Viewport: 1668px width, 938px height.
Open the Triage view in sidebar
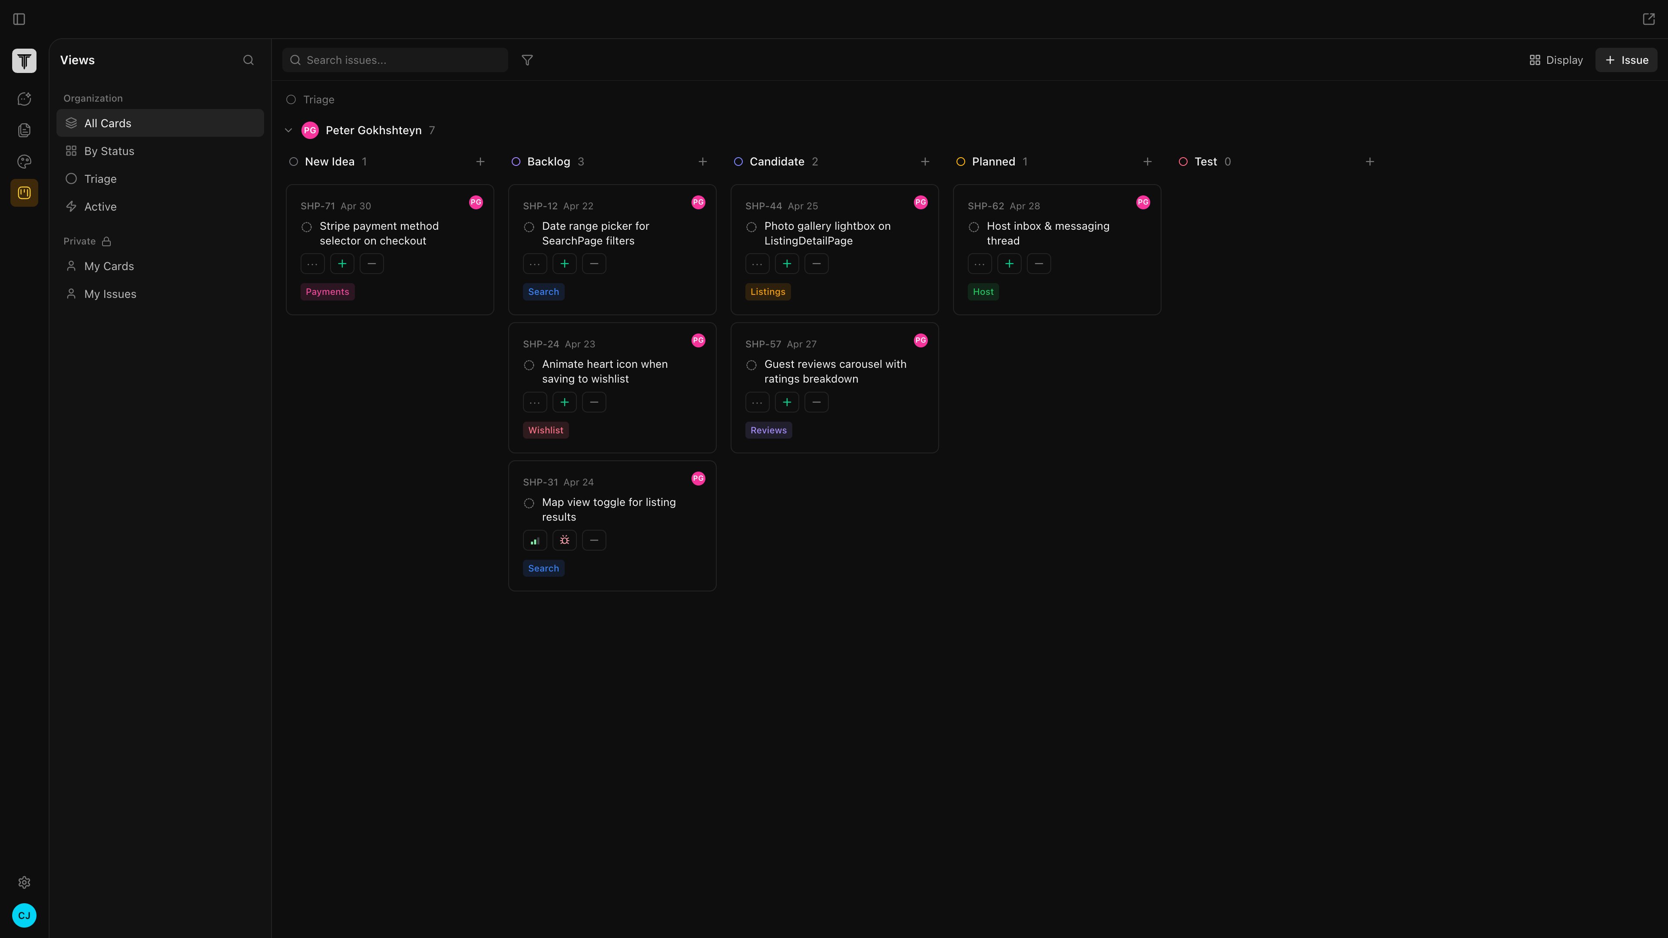point(161,178)
